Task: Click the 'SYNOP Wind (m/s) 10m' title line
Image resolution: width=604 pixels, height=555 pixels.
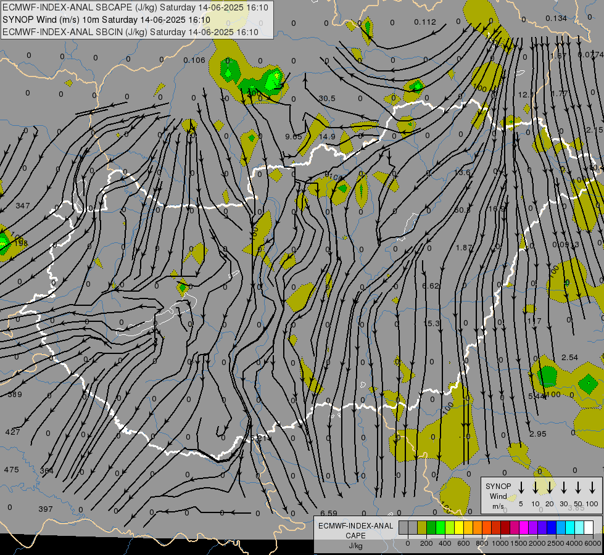Action: (x=106, y=20)
